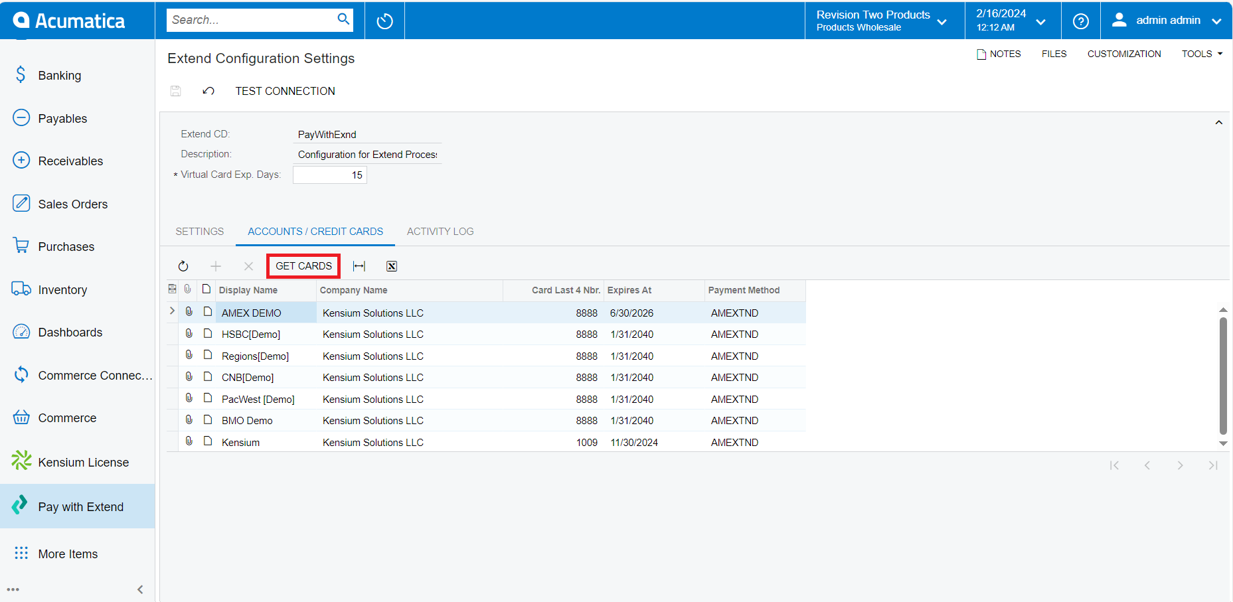Add a new row to the grid
The image size is (1233, 602).
coord(215,265)
